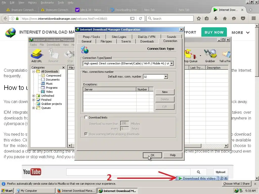The image size is (259, 194).
Task: Expand the MORE menu on webpage
Action: click(x=241, y=33)
